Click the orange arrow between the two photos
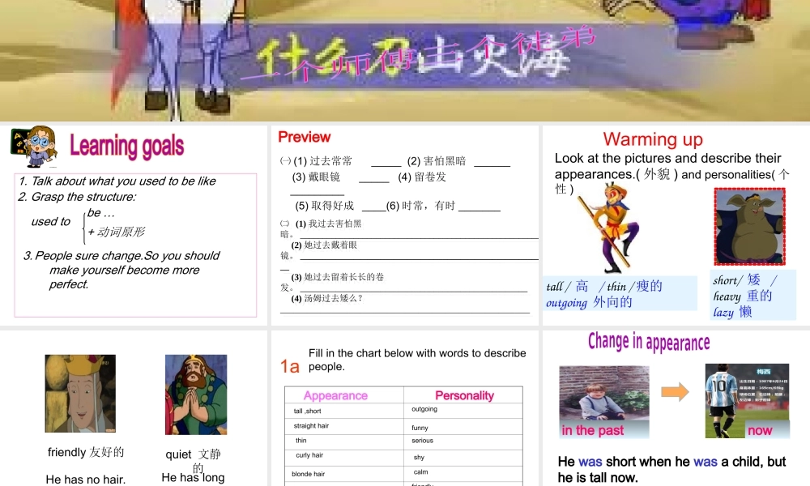This screenshot has width=810, height=486. point(675,393)
